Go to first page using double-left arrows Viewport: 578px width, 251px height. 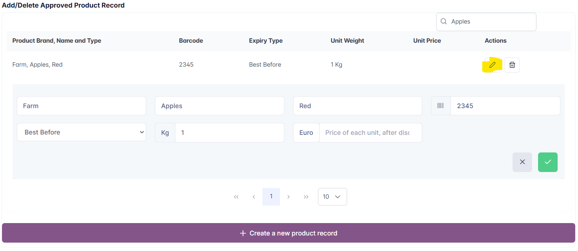coord(236,197)
